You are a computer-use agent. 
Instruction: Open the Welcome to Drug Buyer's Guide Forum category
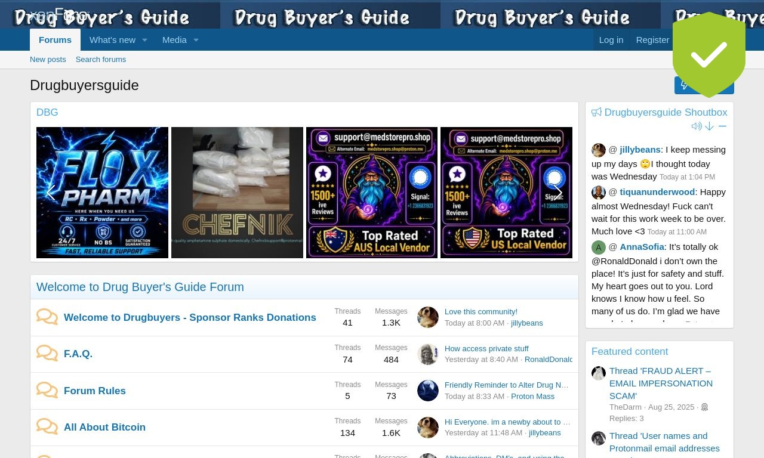(x=140, y=287)
